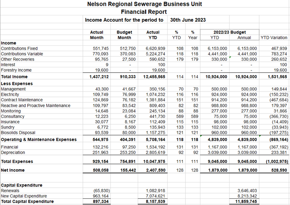Click Depreciation annual budget 3,039,000

click(x=247, y=153)
